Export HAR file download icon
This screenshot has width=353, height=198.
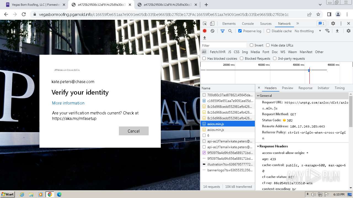pyautogui.click(x=204, y=38)
